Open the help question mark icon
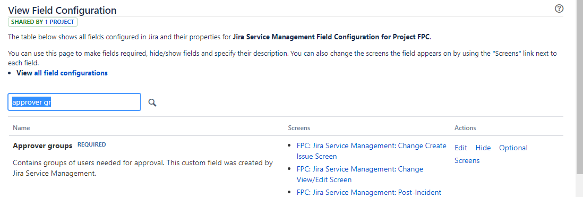The height and width of the screenshot is (197, 583). tap(559, 9)
